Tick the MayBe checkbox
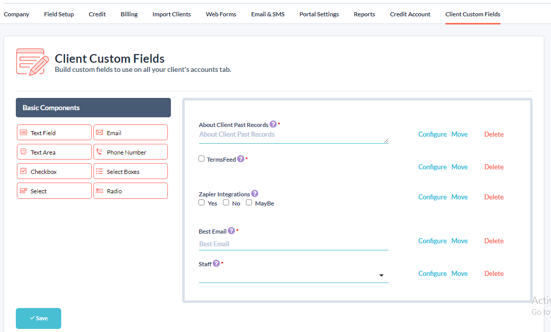Viewport: 551px width, 332px height. pos(249,202)
